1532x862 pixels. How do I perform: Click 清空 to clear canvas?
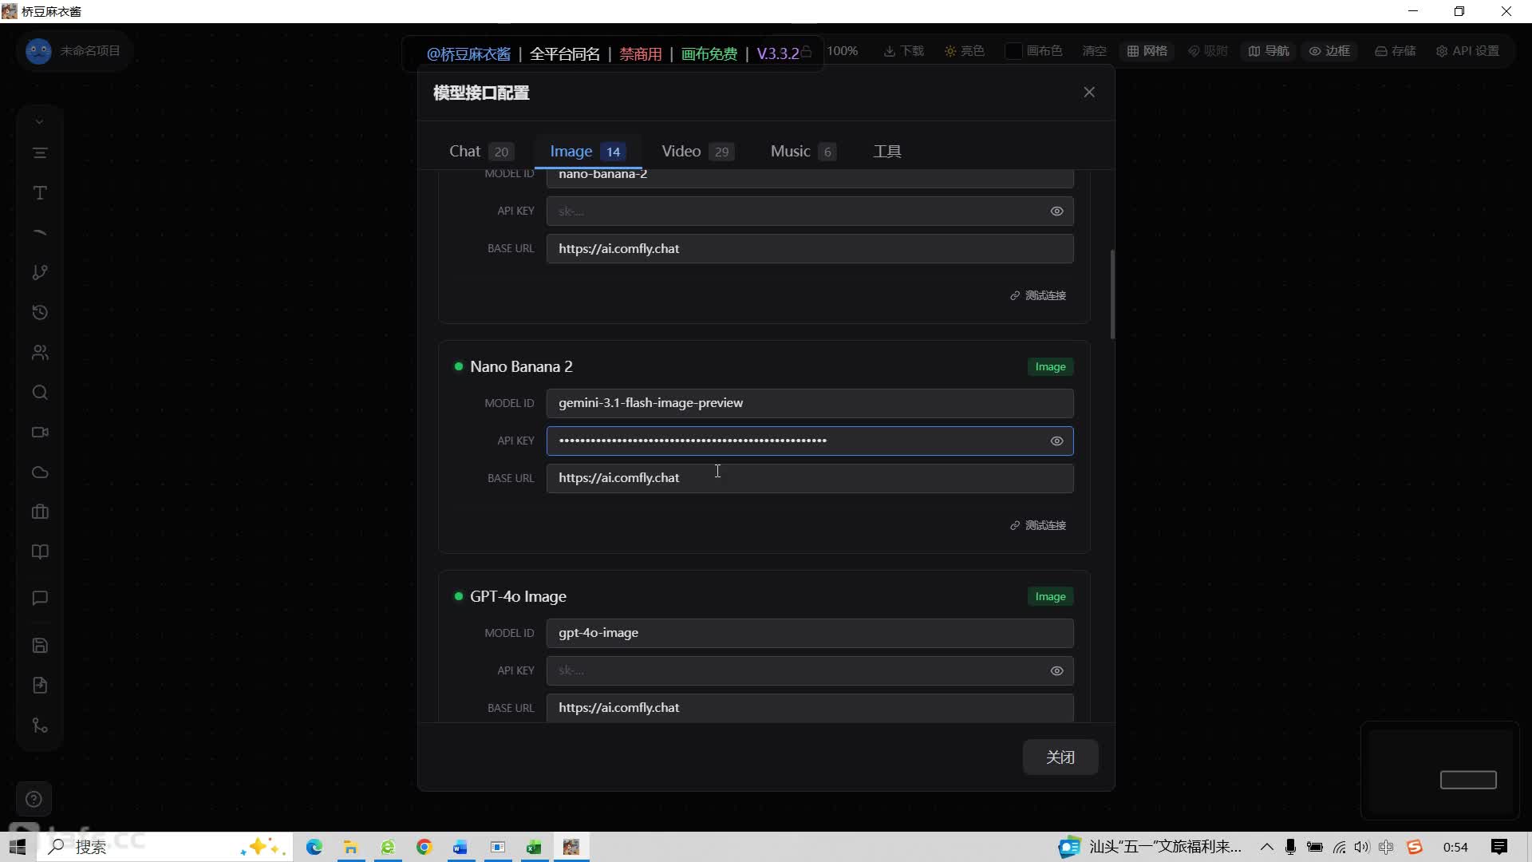tap(1094, 51)
